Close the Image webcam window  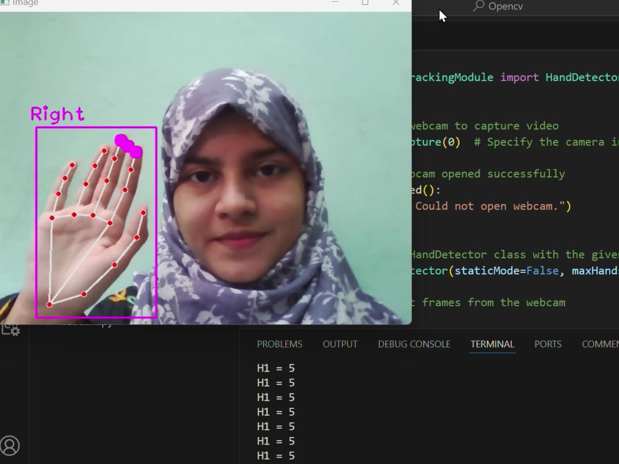point(396,2)
